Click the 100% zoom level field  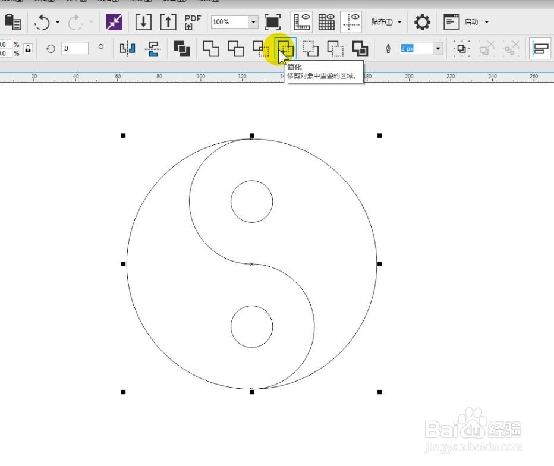coord(229,22)
